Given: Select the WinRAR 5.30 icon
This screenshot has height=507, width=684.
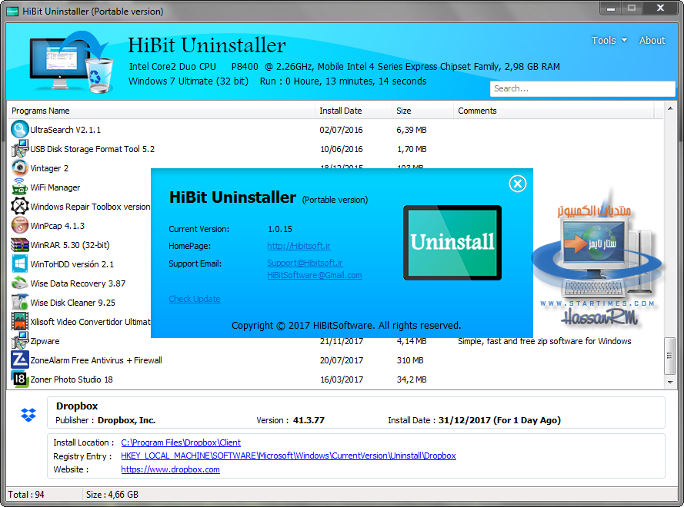Looking at the screenshot, I should click(19, 244).
